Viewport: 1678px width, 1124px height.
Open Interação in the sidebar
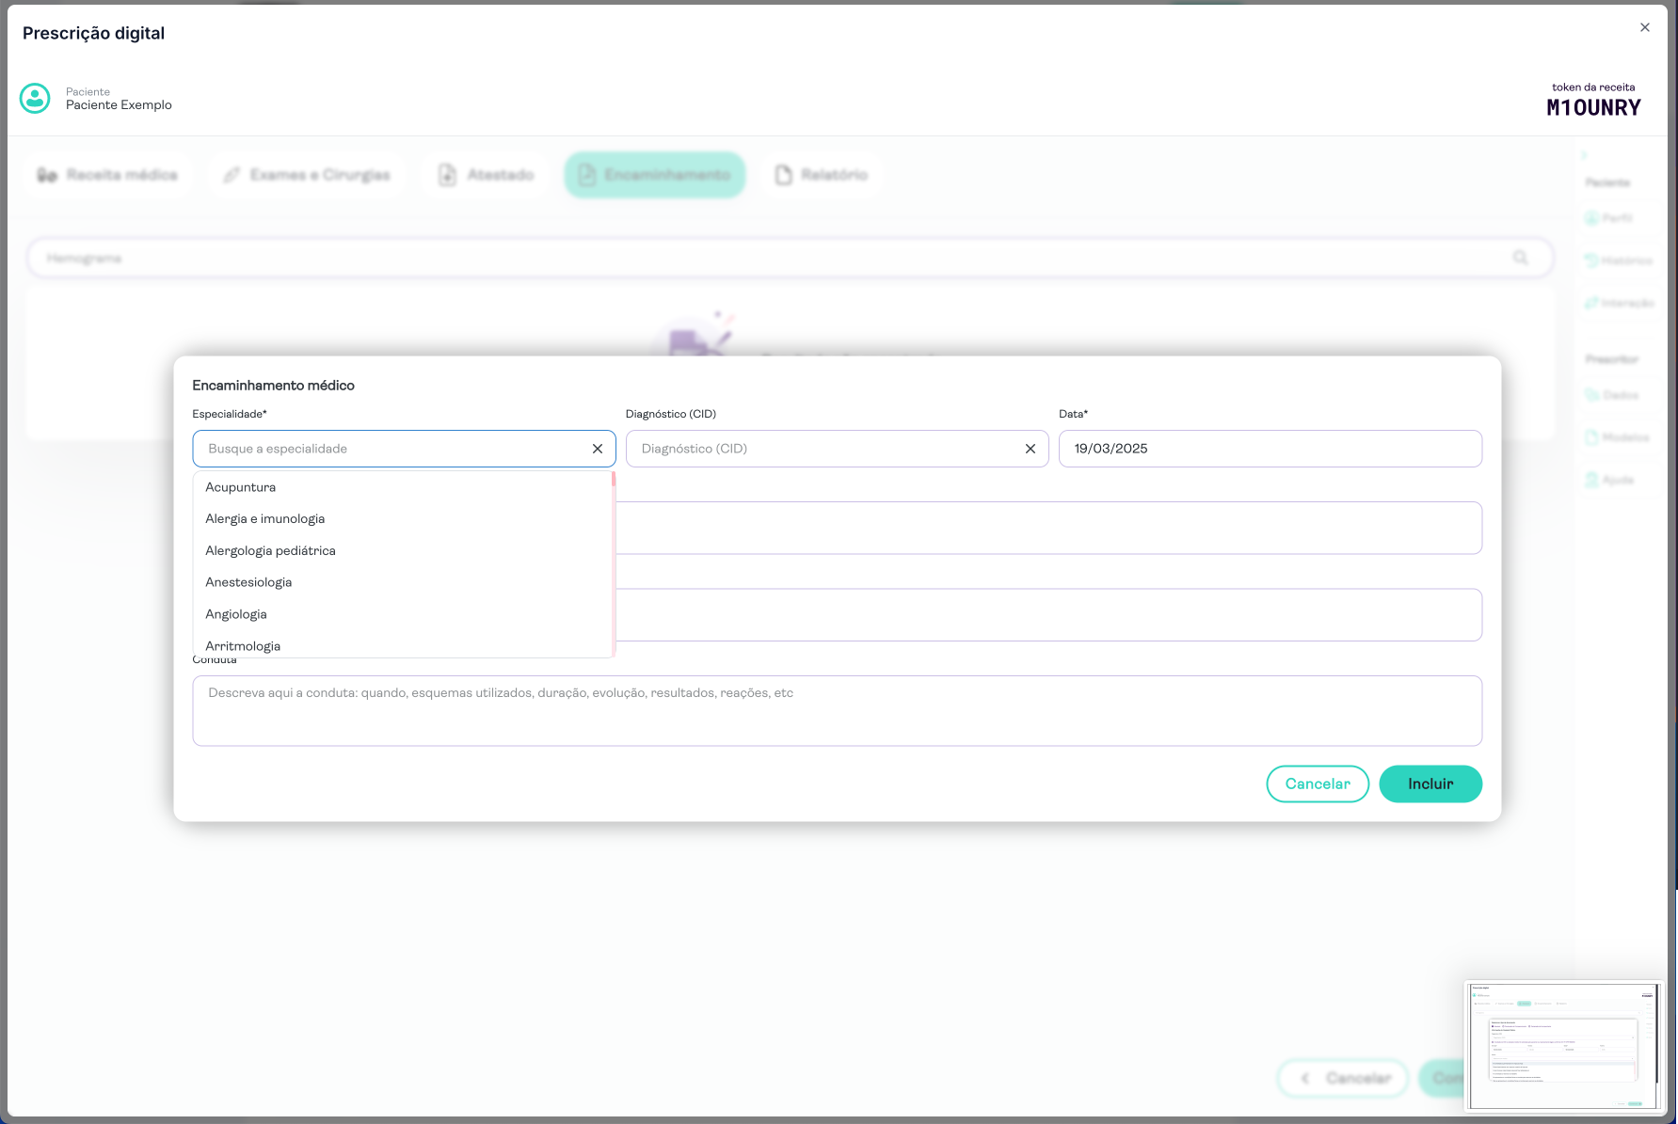coord(1619,303)
